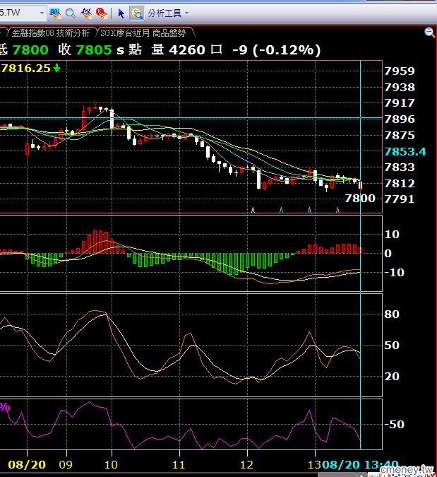Click inside the .TW symbol input field
437x477 pixels.
point(19,13)
